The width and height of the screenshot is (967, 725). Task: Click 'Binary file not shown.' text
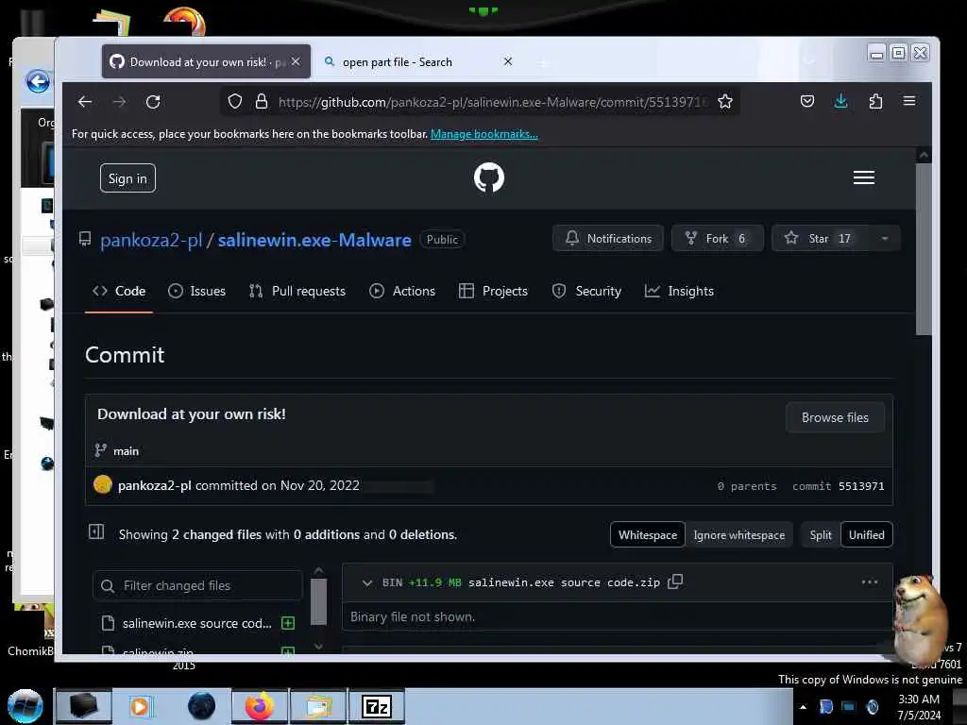(413, 617)
